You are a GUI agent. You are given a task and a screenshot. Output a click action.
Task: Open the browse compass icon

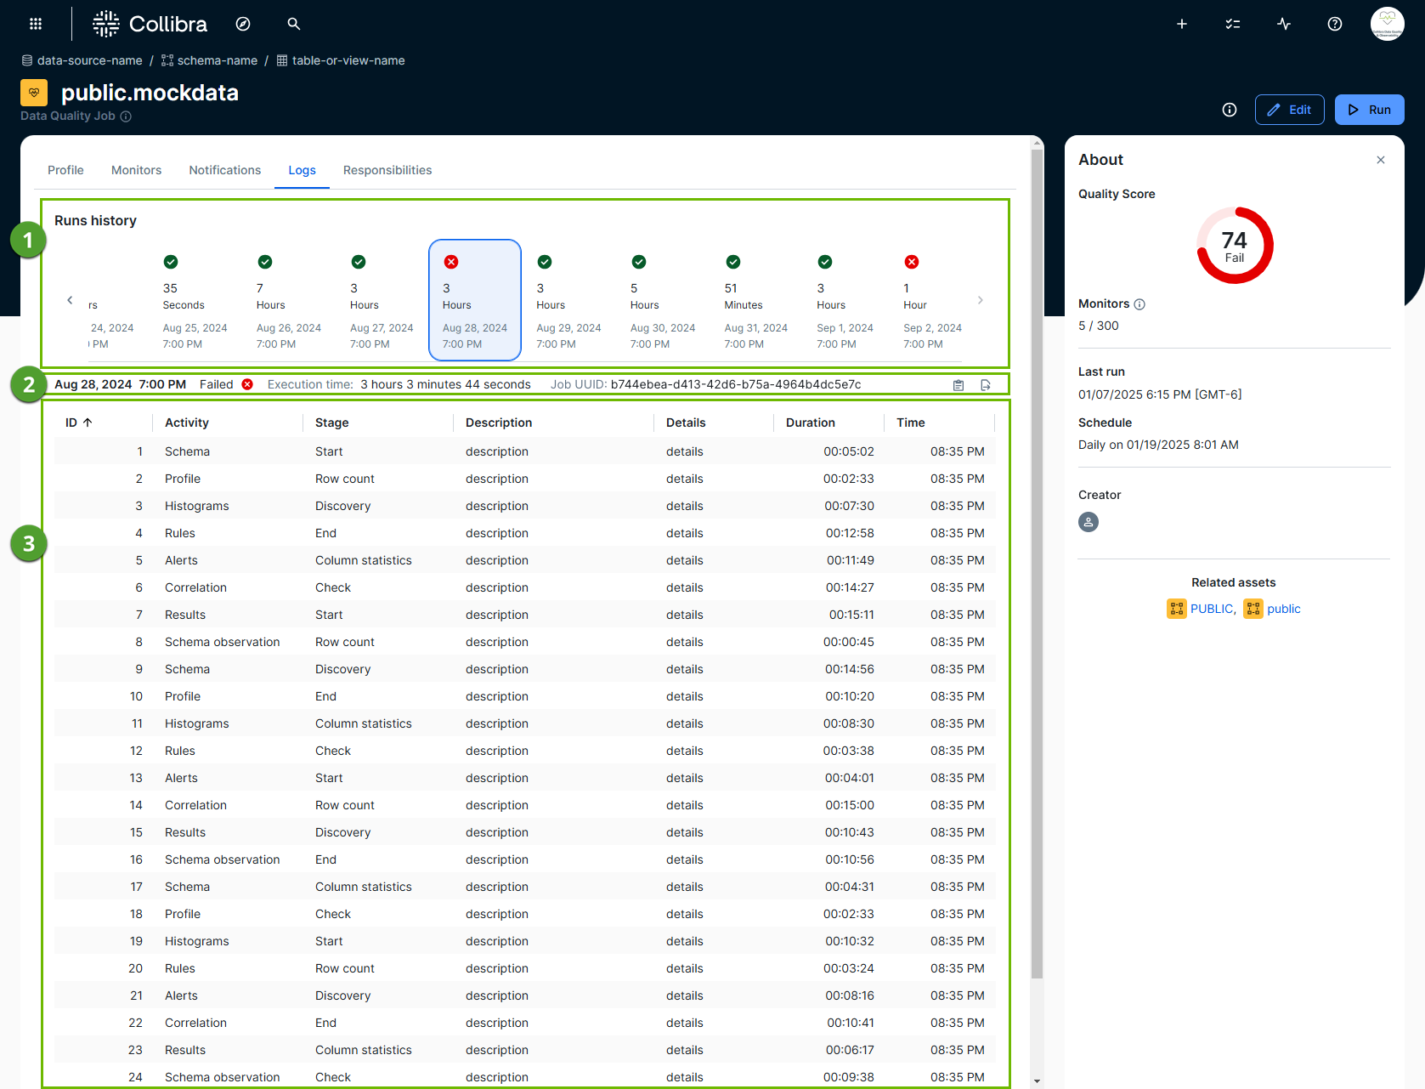pos(243,24)
